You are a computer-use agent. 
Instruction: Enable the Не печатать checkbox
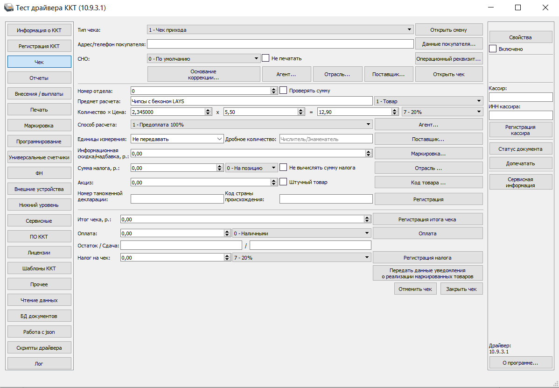[x=266, y=58]
